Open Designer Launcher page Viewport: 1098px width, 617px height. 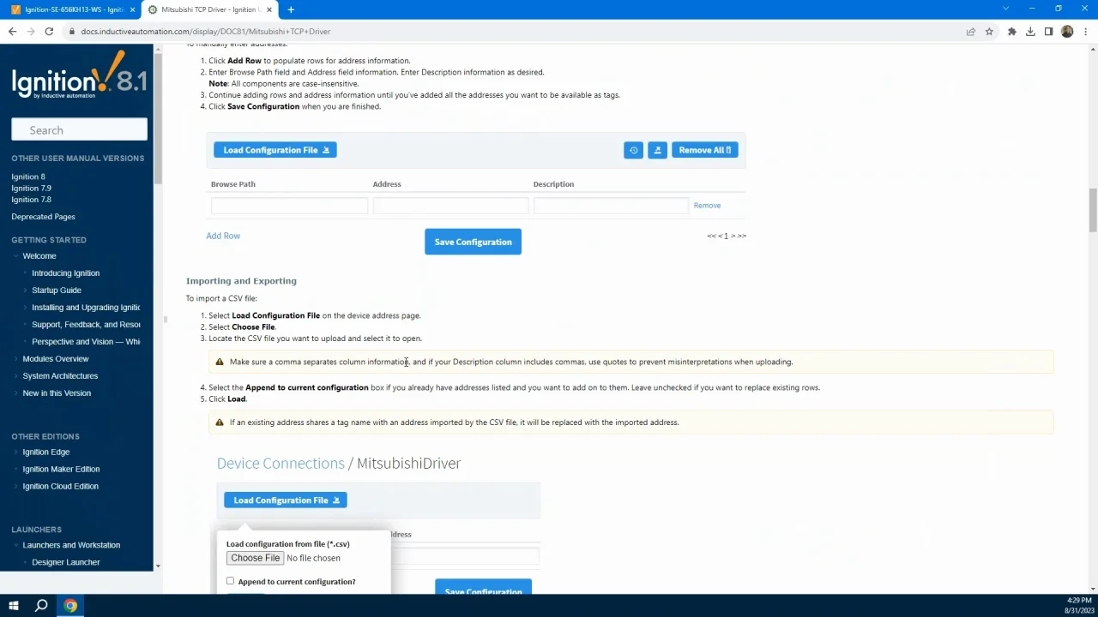[66, 562]
